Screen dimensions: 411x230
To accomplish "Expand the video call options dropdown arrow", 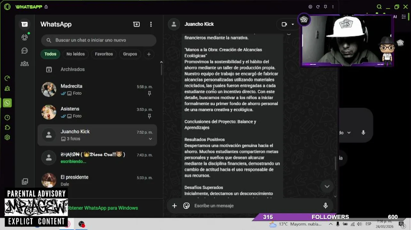I will [x=293, y=24].
